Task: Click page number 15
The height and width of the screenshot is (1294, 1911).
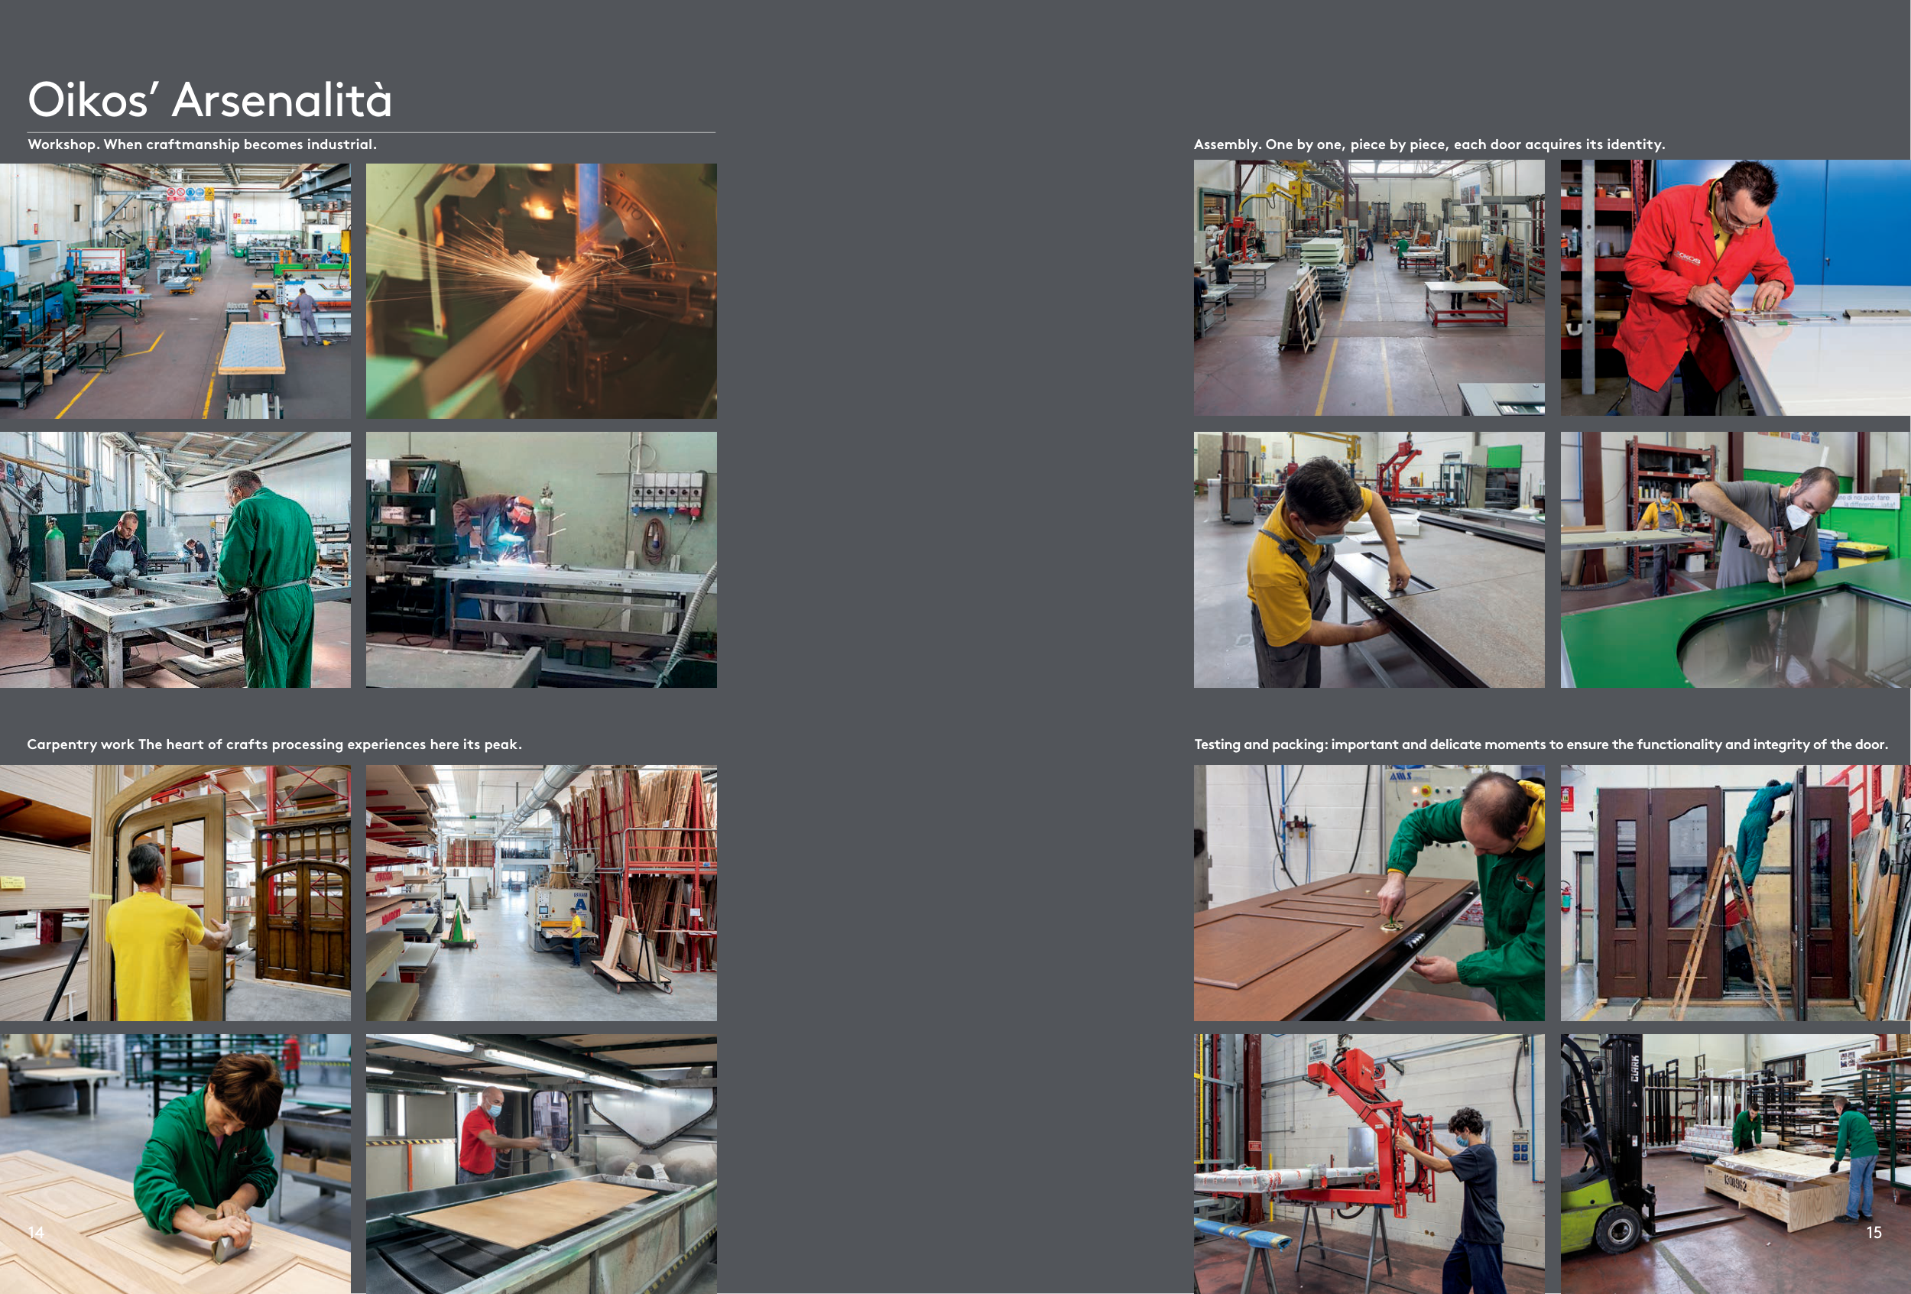Action: (x=1874, y=1232)
